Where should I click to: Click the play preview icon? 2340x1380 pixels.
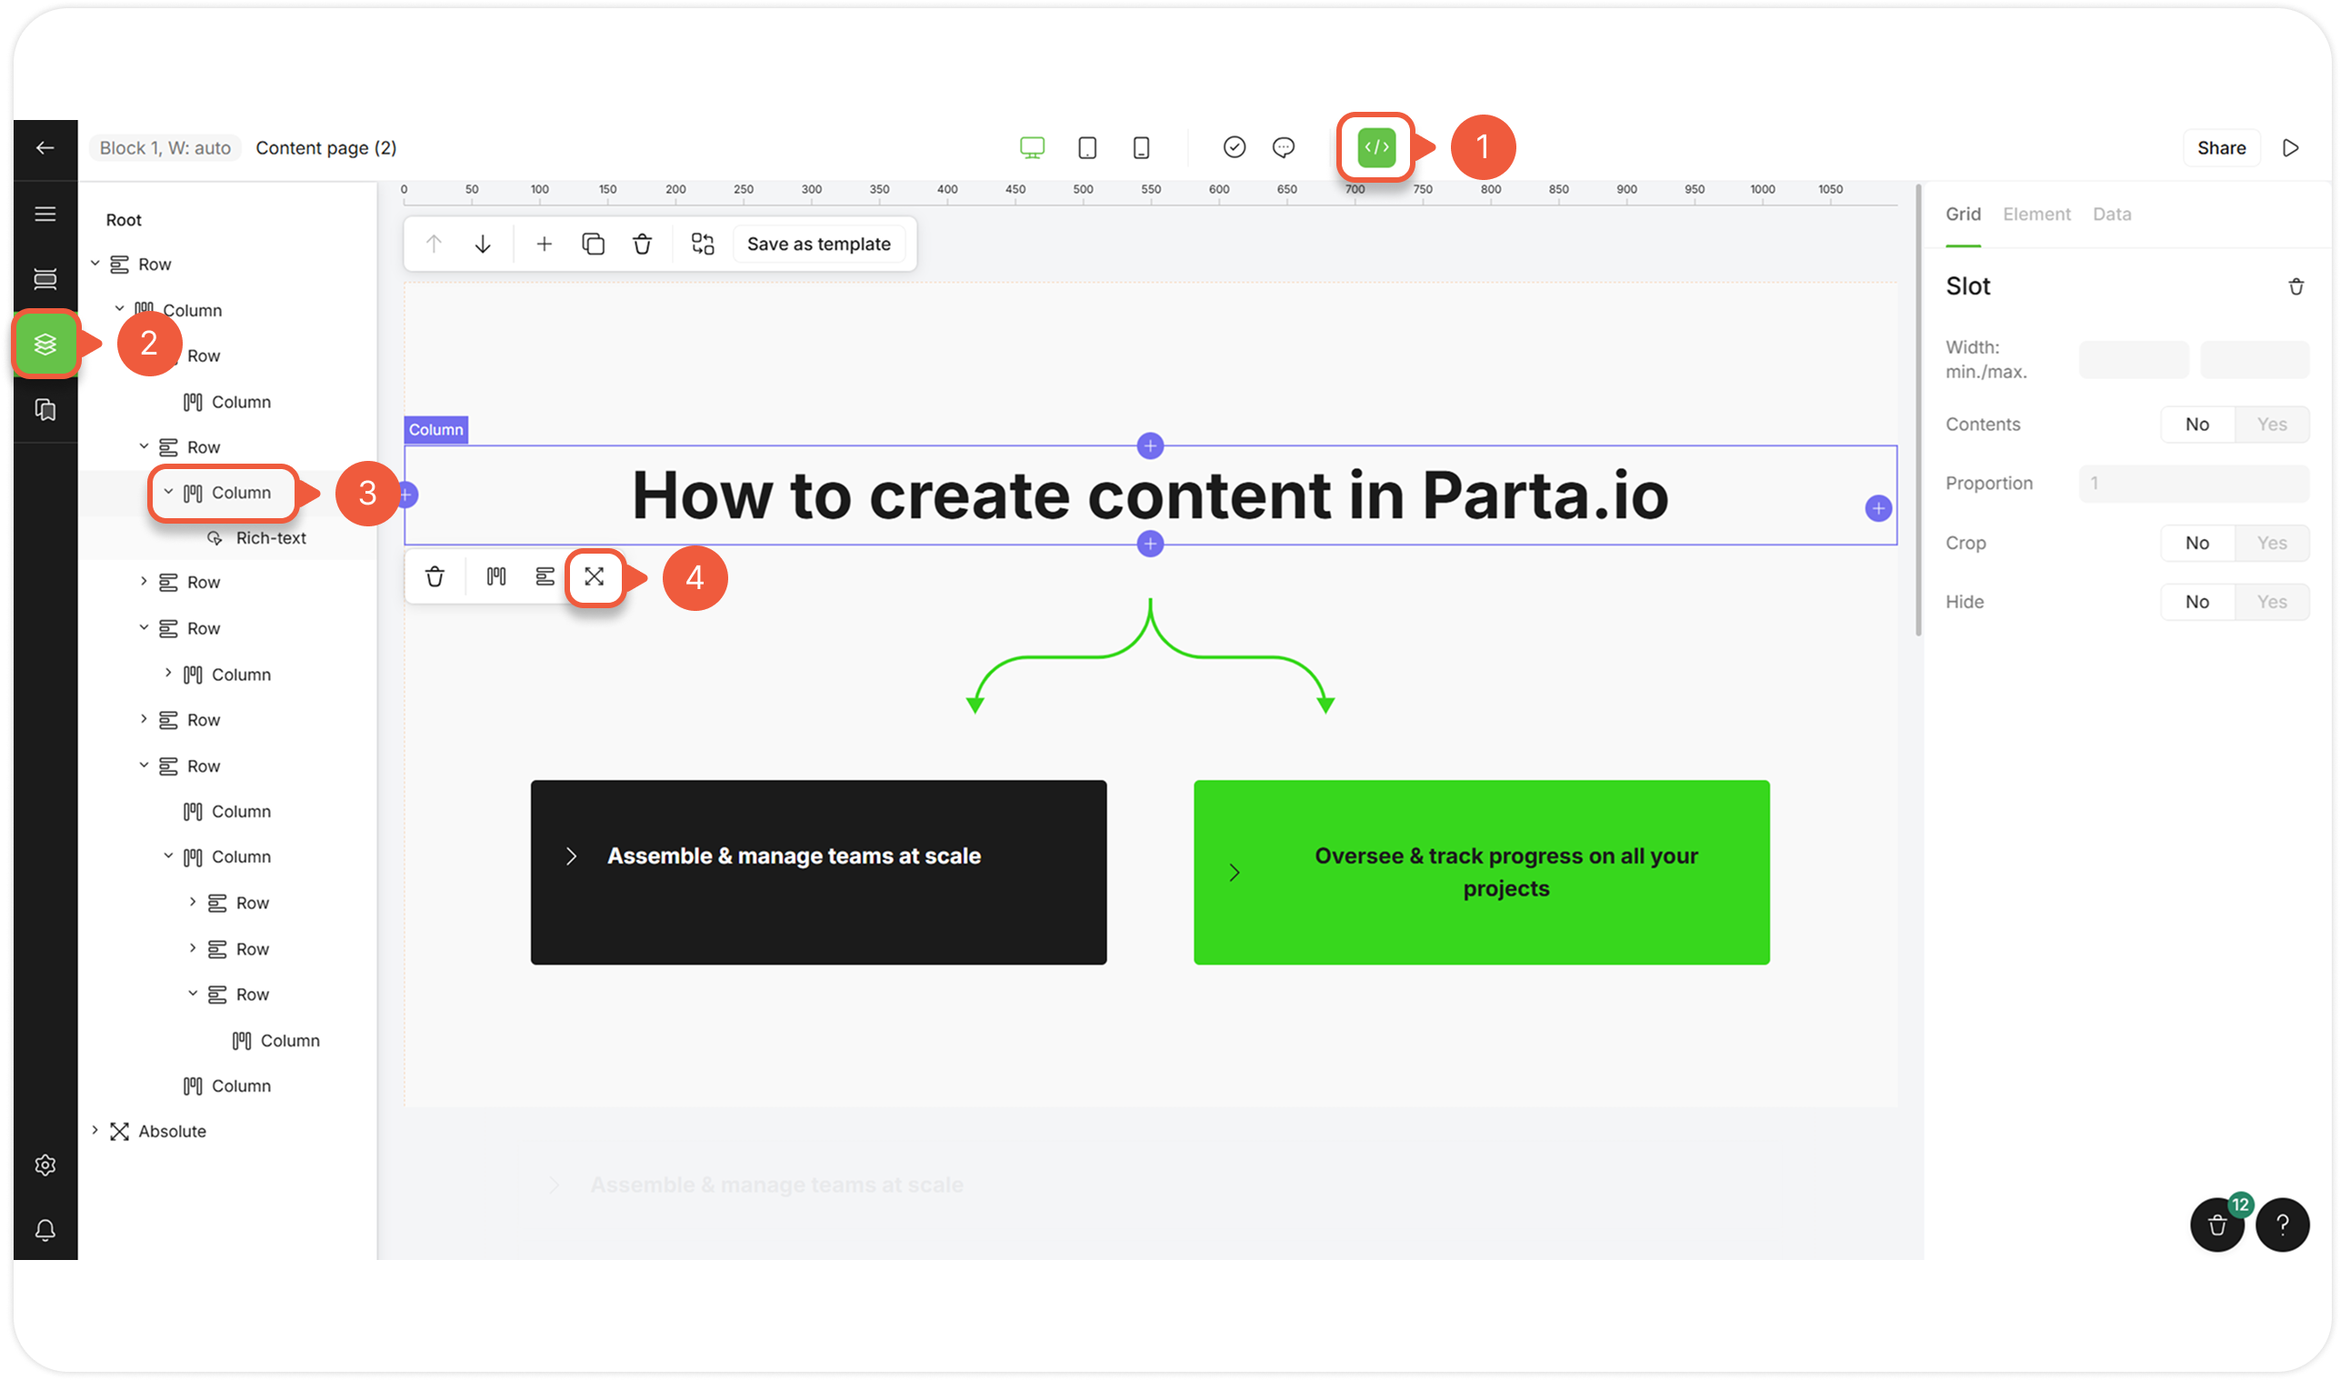coord(2291,148)
